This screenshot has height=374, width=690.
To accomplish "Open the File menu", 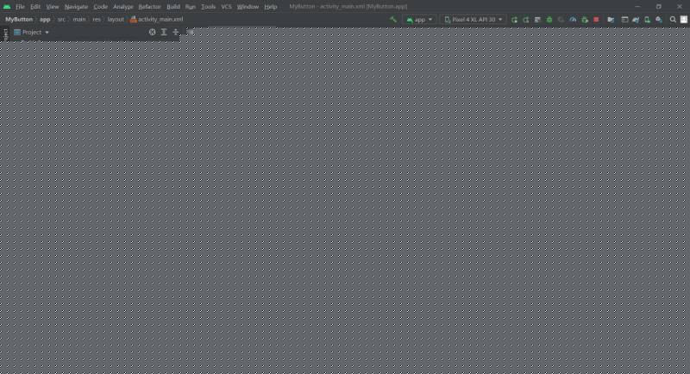I will click(x=20, y=7).
